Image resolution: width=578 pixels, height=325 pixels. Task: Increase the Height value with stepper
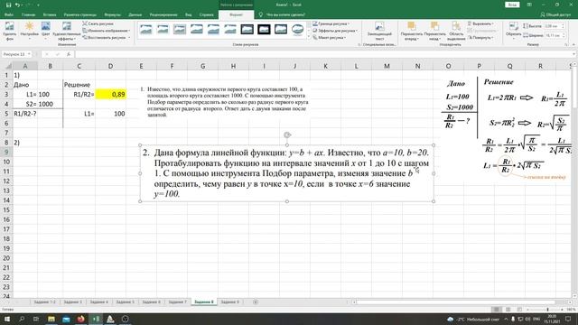click(563, 25)
